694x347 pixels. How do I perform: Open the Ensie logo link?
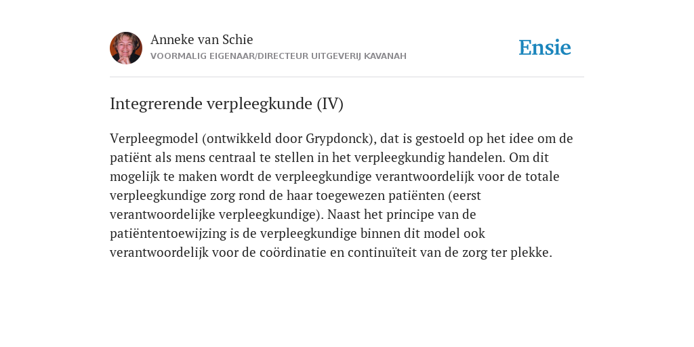point(545,47)
